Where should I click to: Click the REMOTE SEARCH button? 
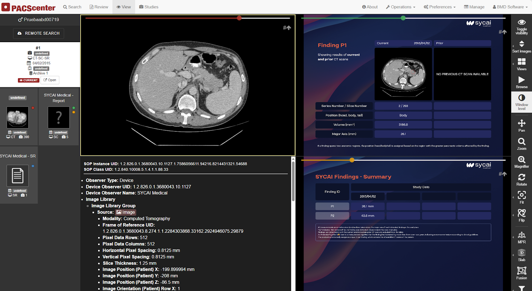tap(39, 33)
